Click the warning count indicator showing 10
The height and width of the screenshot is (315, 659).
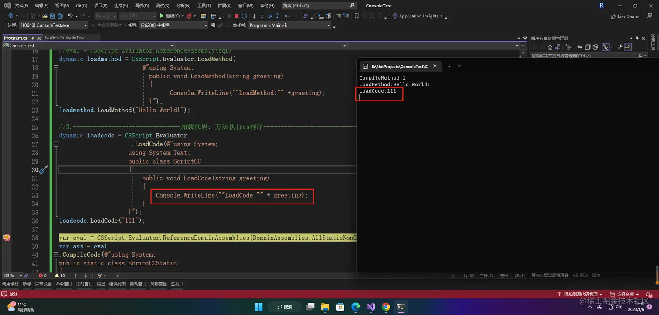(x=59, y=275)
